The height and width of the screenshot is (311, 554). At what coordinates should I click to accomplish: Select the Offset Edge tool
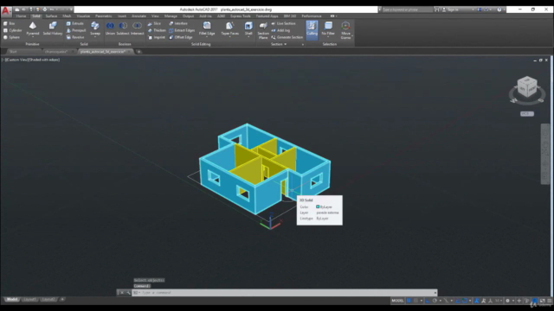pos(181,37)
